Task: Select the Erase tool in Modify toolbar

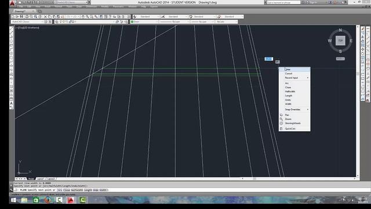Action: (x=363, y=28)
